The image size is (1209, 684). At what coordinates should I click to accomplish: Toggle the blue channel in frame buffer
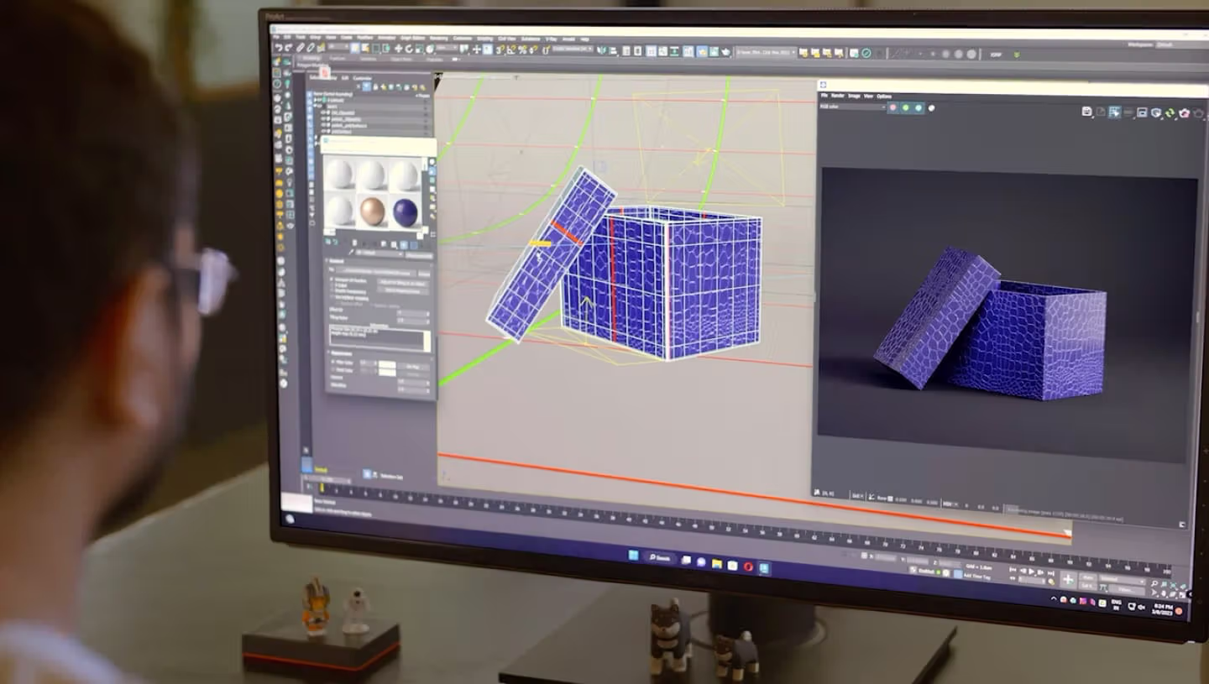919,108
